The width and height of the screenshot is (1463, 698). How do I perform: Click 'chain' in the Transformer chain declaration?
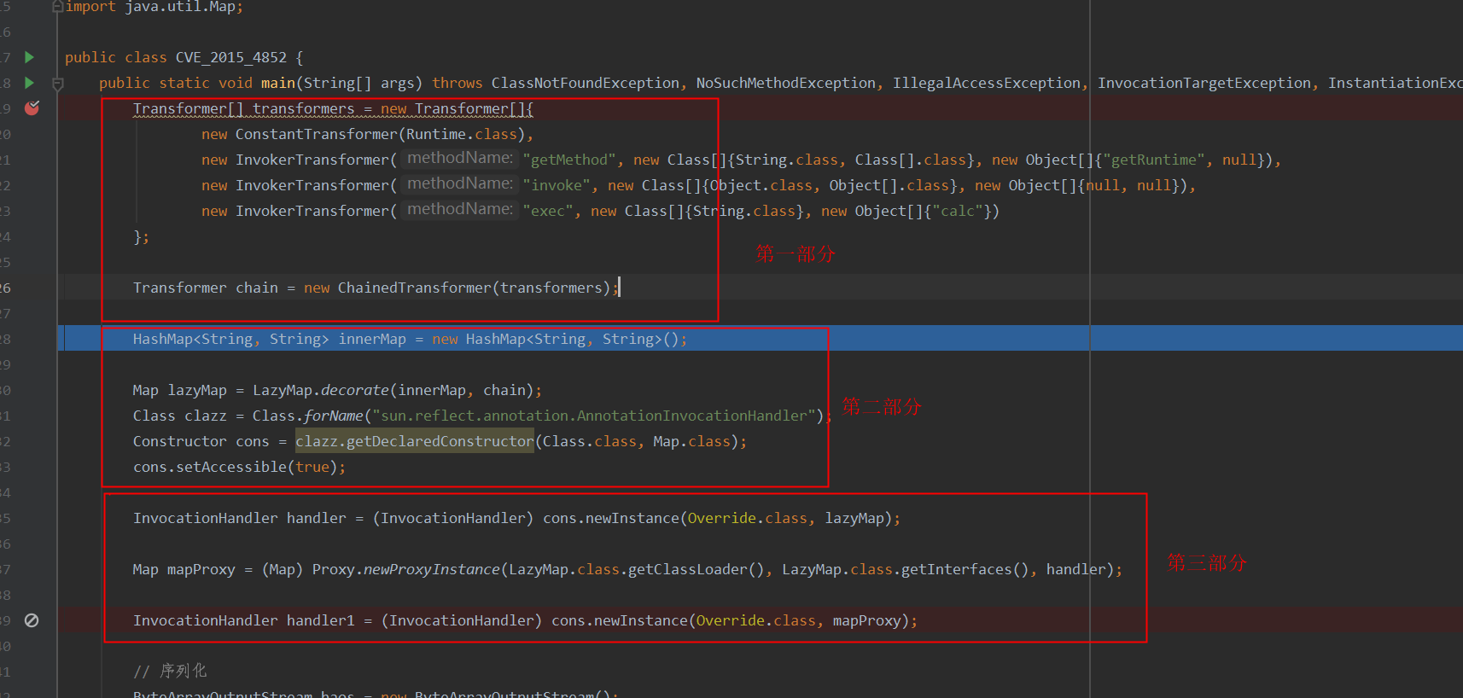[x=257, y=288]
